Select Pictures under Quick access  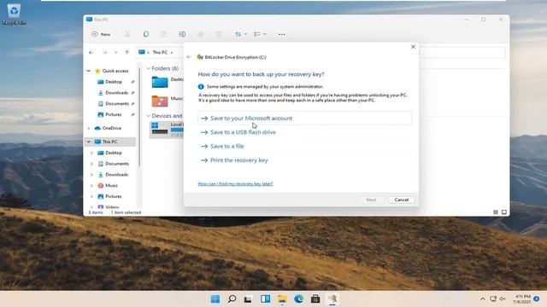[114, 114]
